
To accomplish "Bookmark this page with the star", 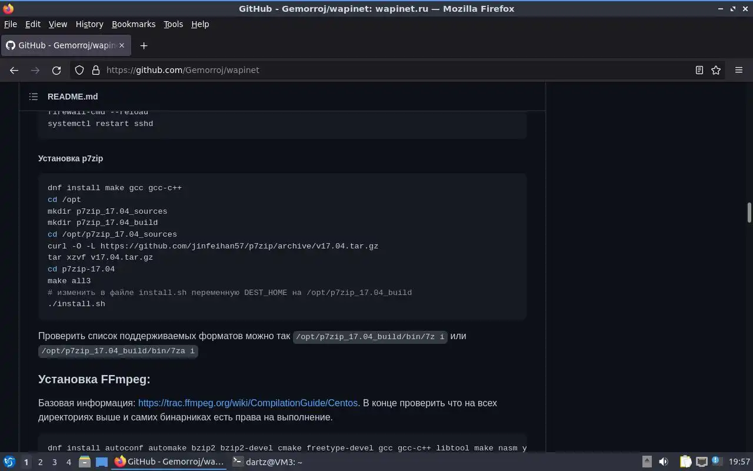I will tap(716, 70).
